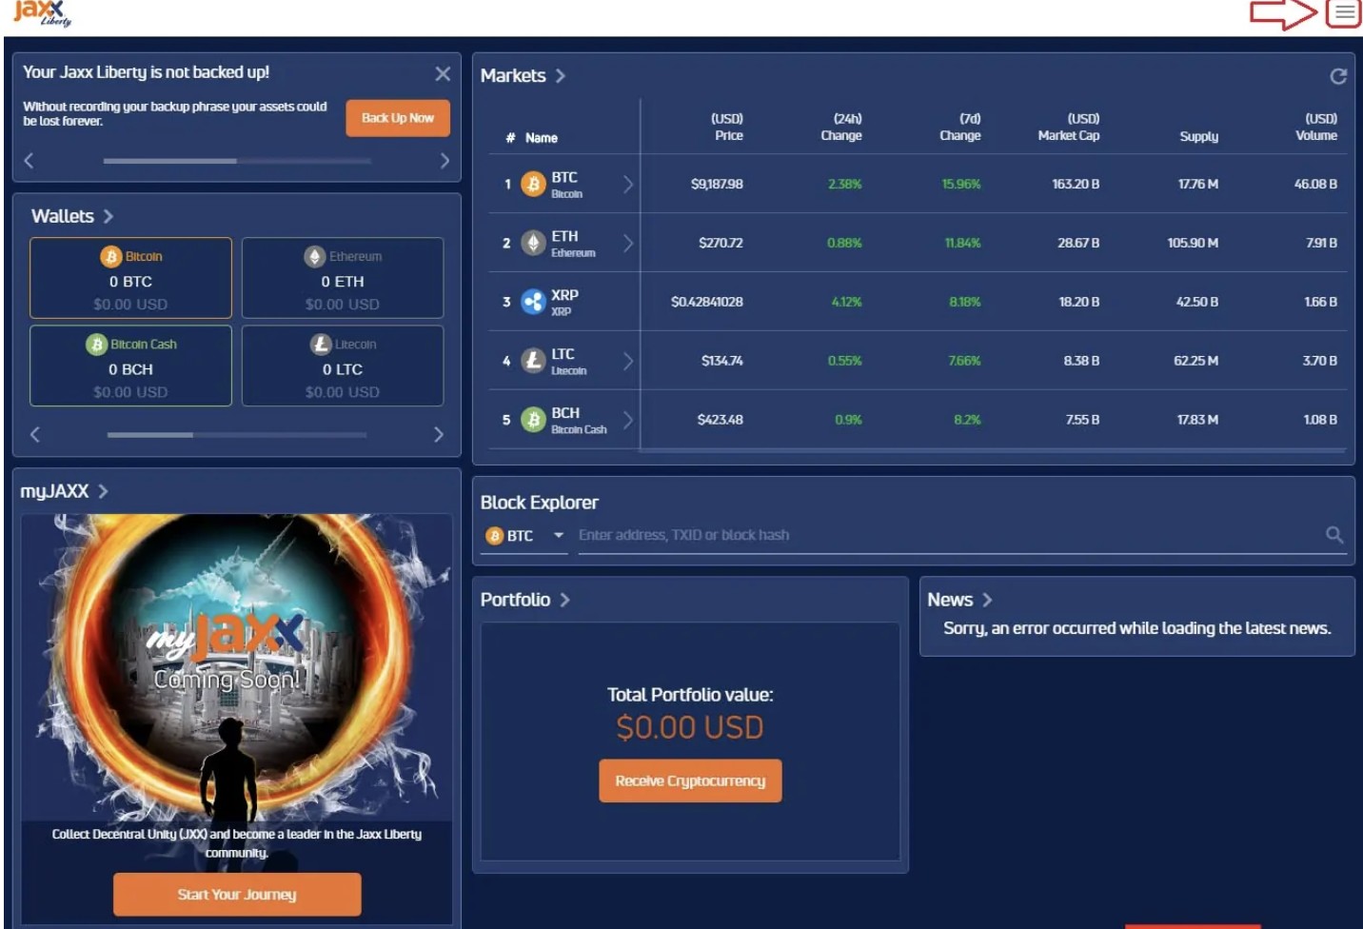Click Start Your Journey button
The image size is (1363, 929).
(x=237, y=895)
